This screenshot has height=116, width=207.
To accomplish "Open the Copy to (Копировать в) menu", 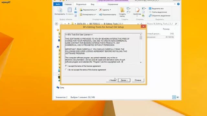I will (88, 15).
